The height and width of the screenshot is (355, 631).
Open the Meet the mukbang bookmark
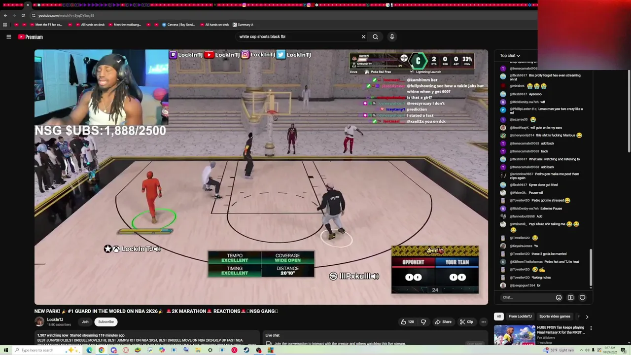tap(124, 25)
